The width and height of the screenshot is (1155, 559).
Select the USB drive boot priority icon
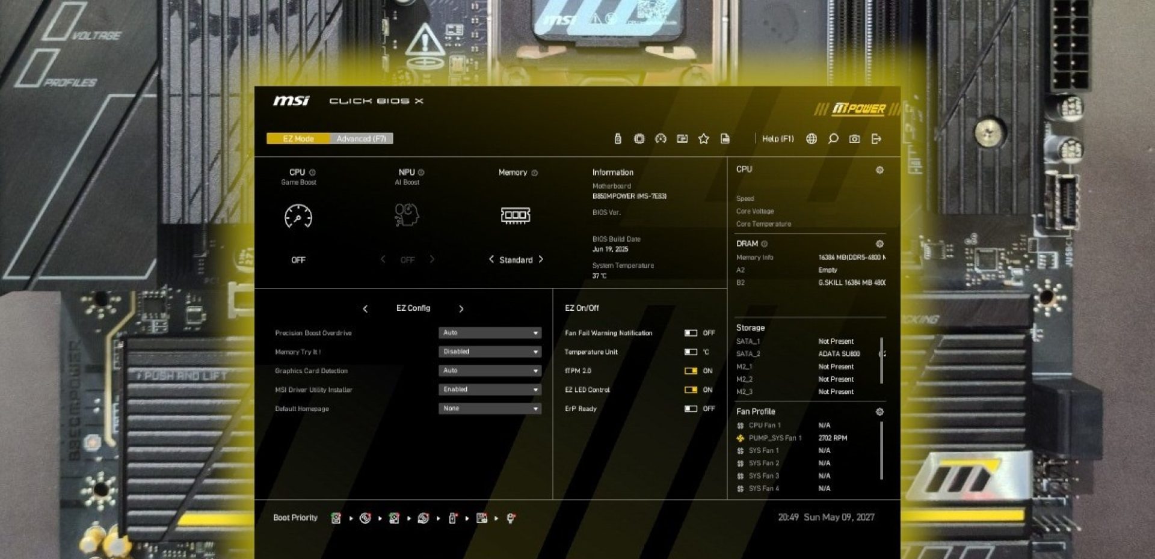click(452, 518)
